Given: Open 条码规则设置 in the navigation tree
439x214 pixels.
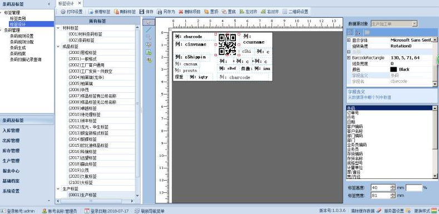Looking at the screenshot, I should [22, 36].
